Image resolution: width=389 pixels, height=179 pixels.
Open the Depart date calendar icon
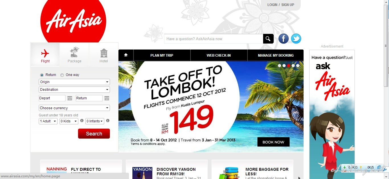tap(70, 98)
